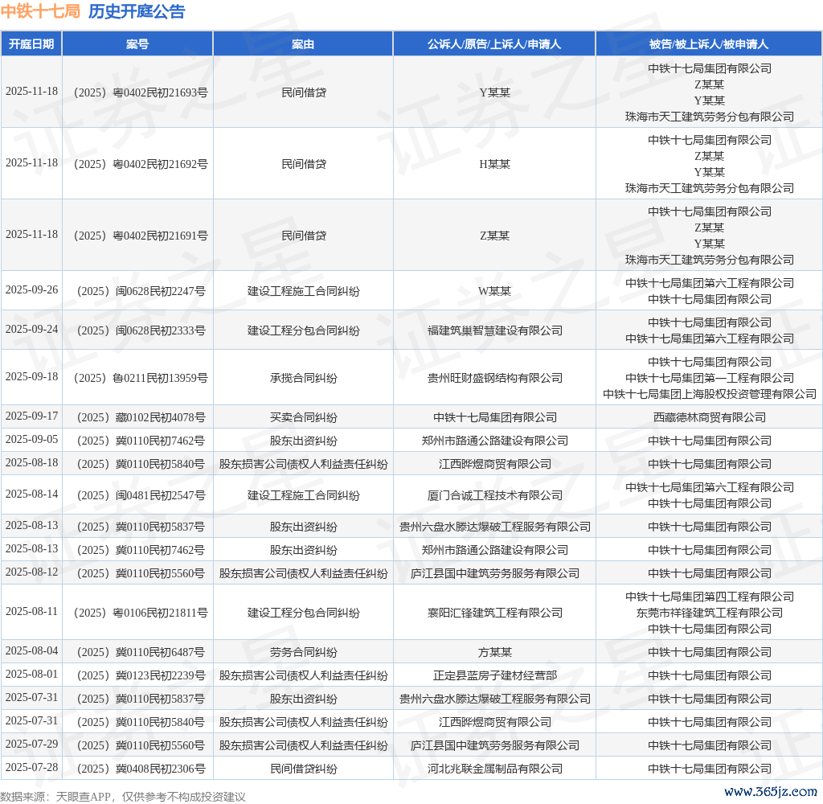Select defendant 东莞市祥锋建筑工程有限公司
The image size is (823, 804).
coord(709,613)
